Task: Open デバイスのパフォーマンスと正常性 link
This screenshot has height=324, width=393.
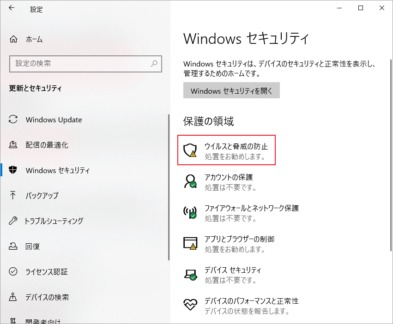Action: 251,301
